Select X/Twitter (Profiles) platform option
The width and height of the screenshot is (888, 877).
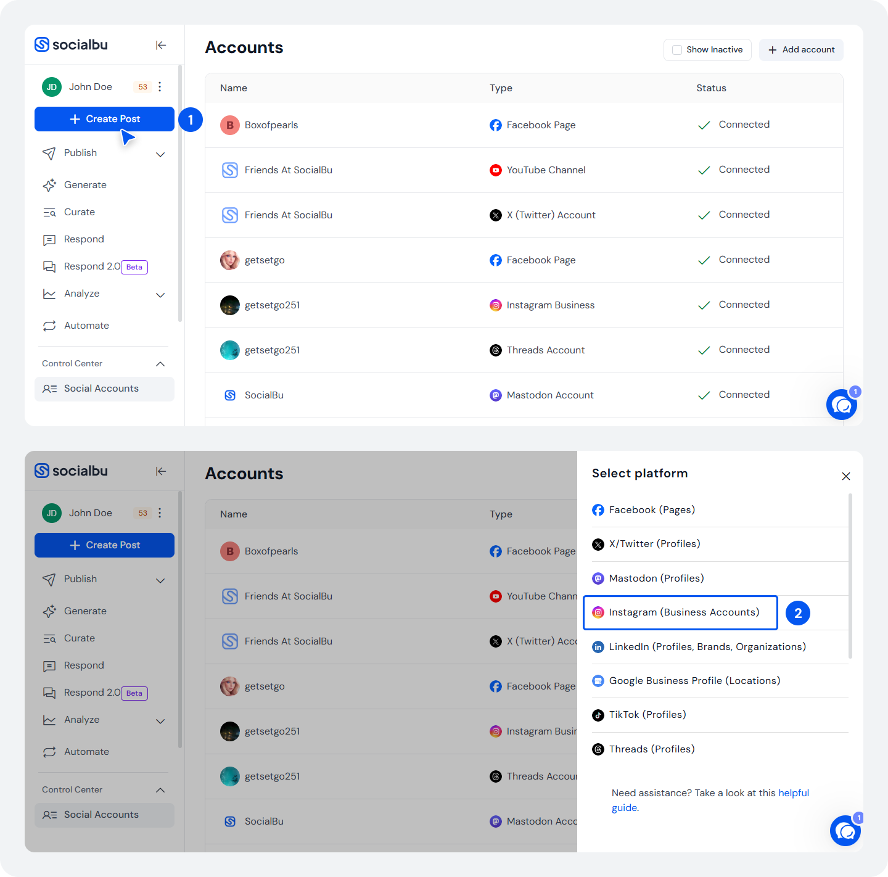(x=720, y=544)
